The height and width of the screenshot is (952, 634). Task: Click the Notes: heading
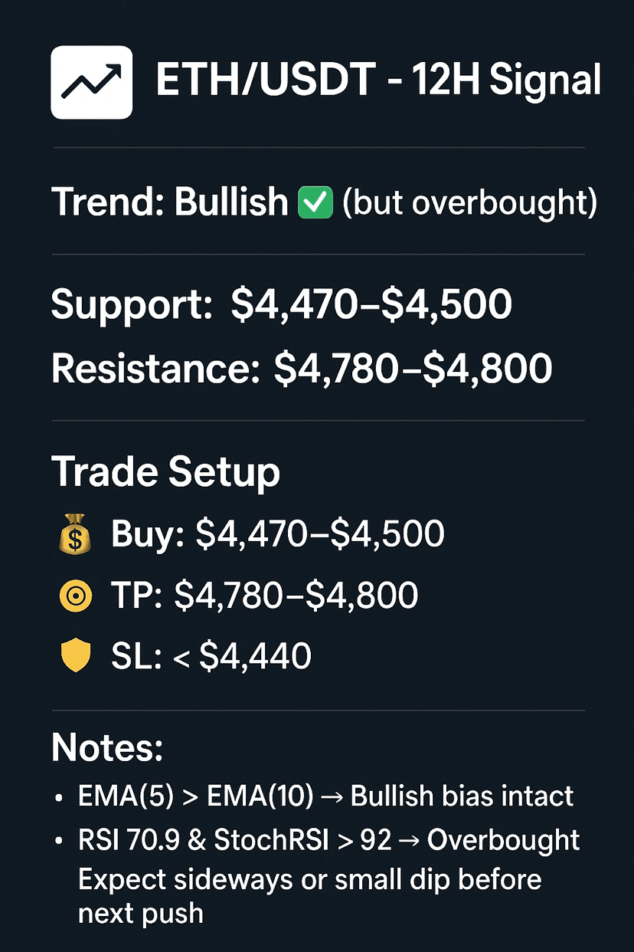click(107, 747)
